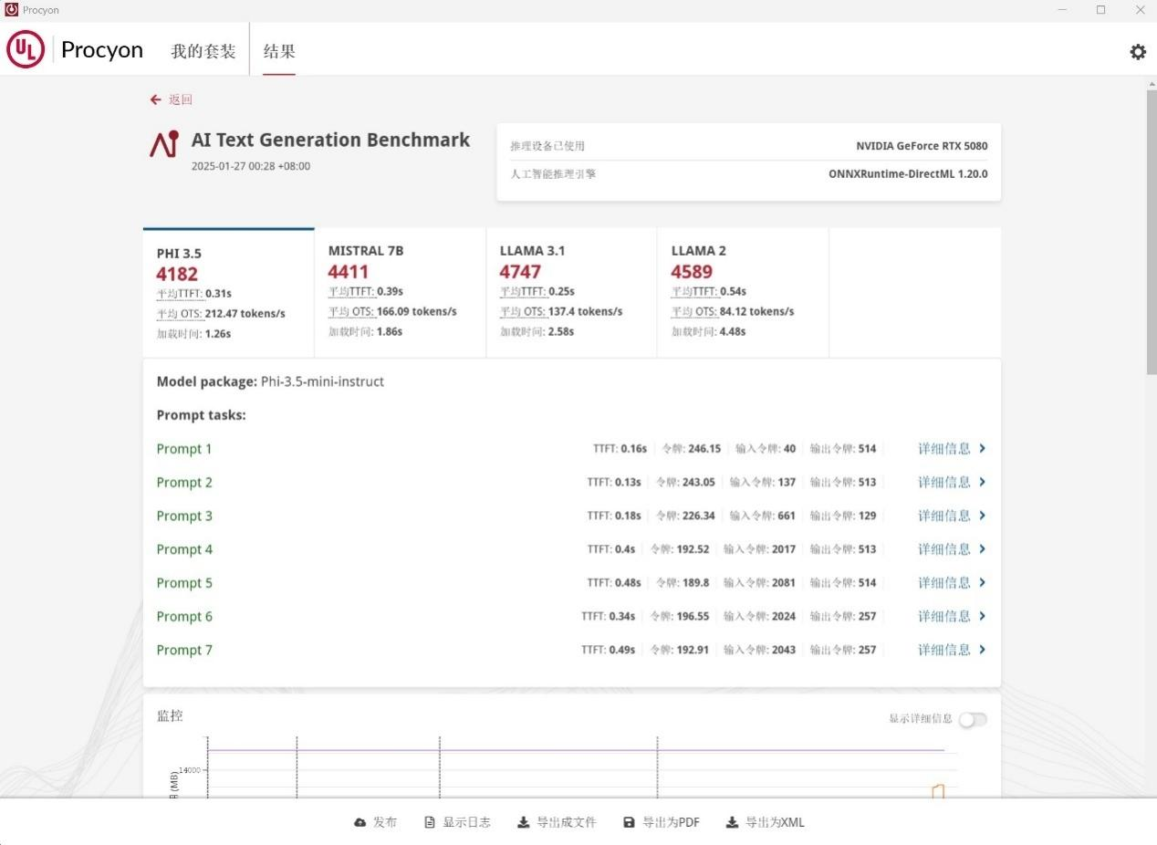Expand Prompt 2 details chevron

pos(982,482)
